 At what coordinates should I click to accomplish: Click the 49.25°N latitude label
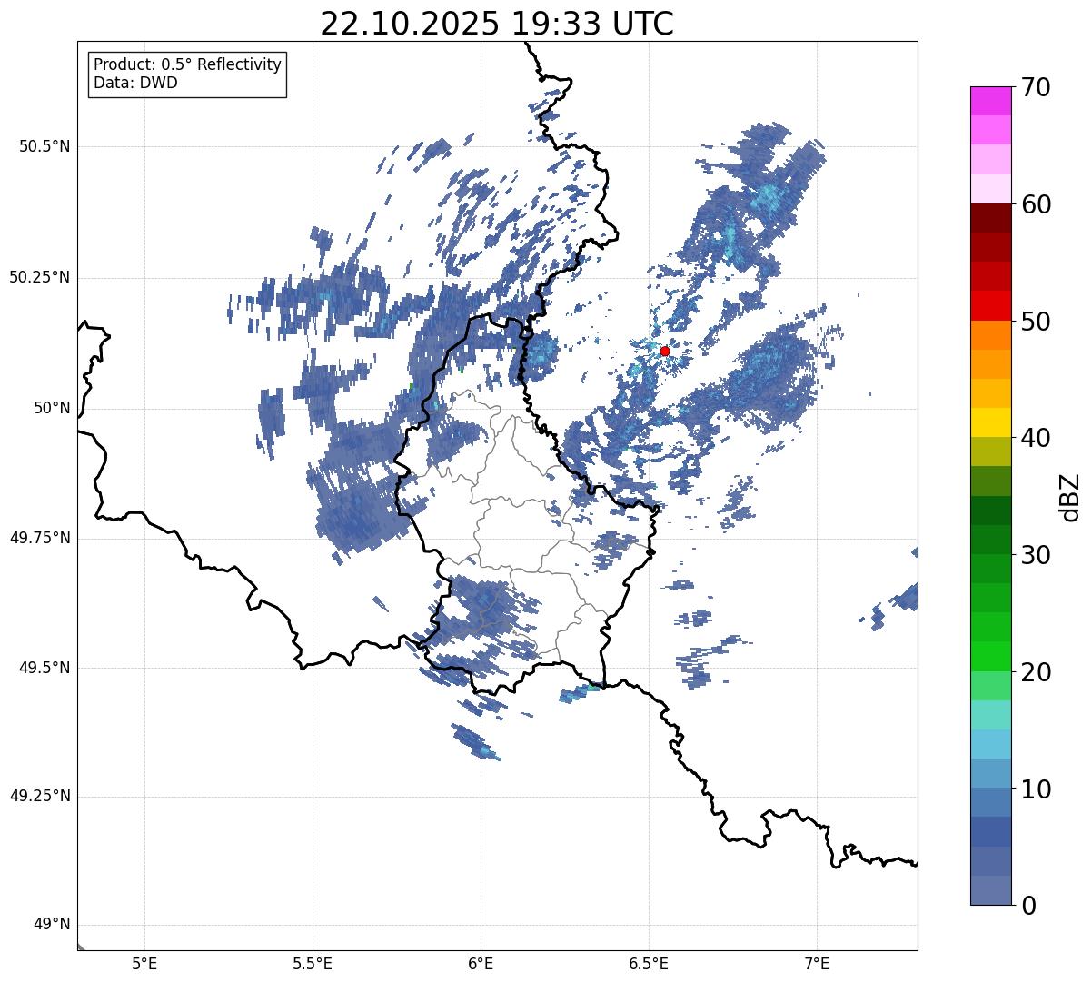(40, 797)
